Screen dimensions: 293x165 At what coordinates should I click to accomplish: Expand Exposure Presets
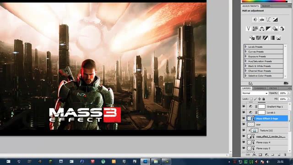[246, 56]
